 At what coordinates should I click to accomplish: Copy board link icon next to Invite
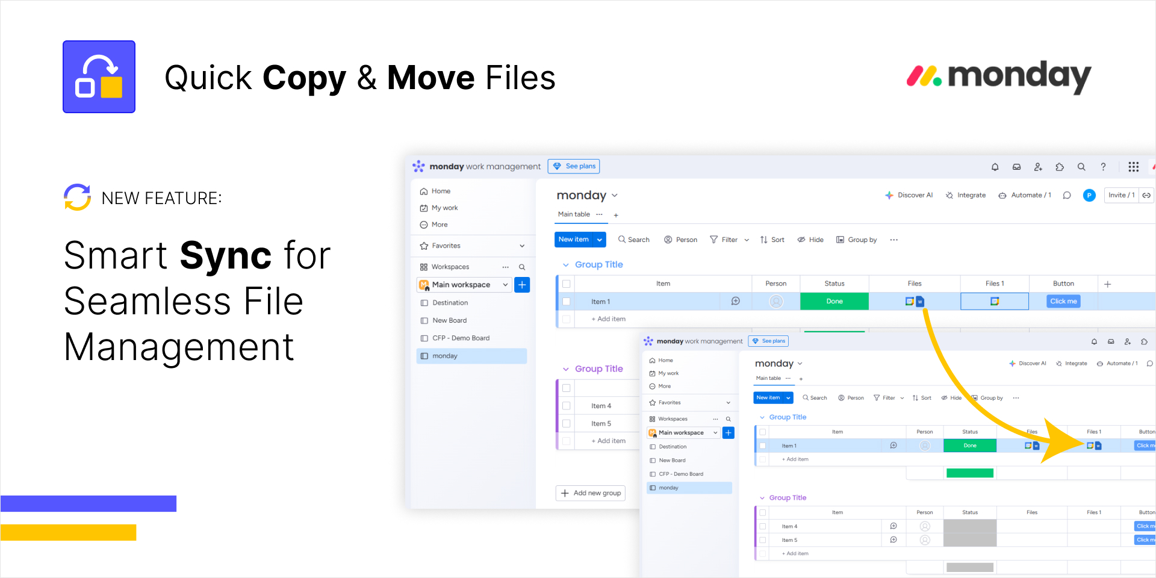[1146, 195]
